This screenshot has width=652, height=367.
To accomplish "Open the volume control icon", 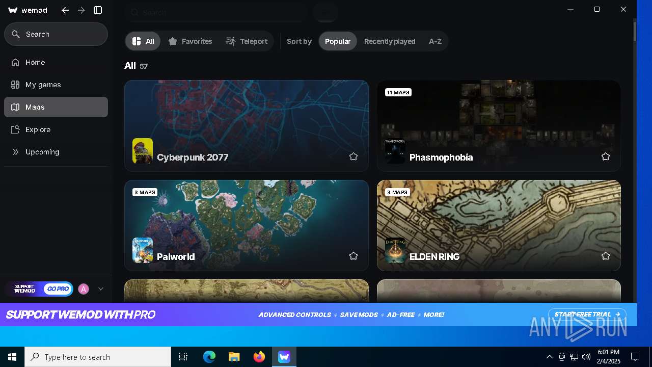I will pyautogui.click(x=586, y=357).
